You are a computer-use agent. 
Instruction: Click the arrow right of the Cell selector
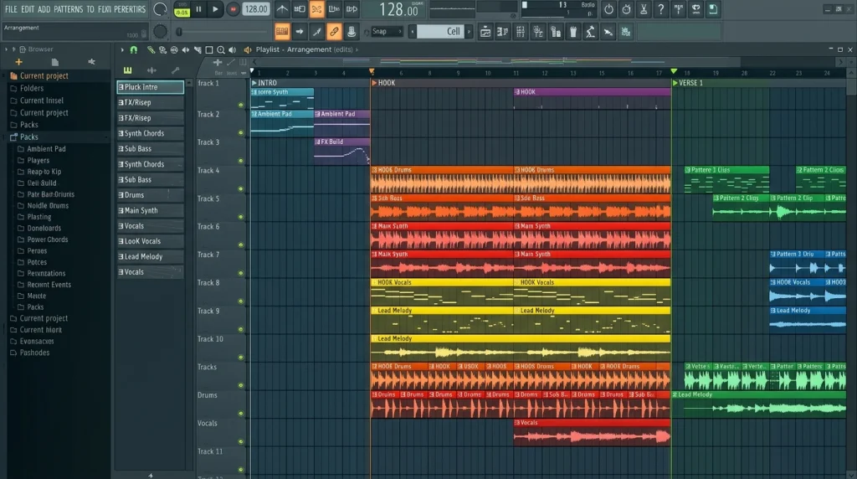[469, 32]
